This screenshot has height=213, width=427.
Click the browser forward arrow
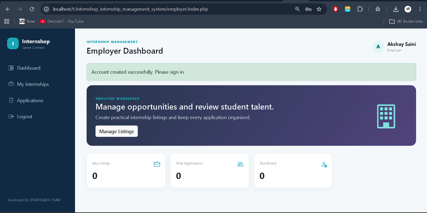pyautogui.click(x=20, y=9)
